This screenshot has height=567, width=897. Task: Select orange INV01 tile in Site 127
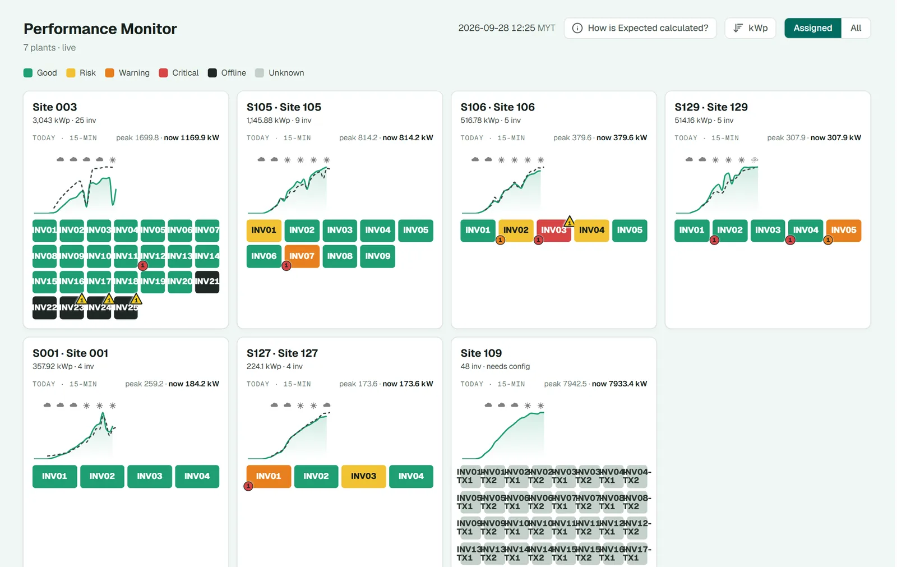pos(269,476)
